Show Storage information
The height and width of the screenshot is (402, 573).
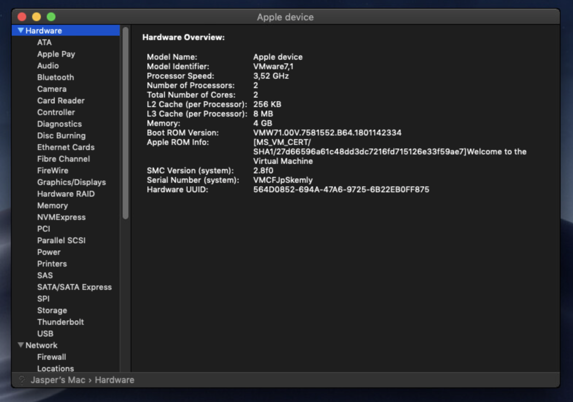(52, 310)
